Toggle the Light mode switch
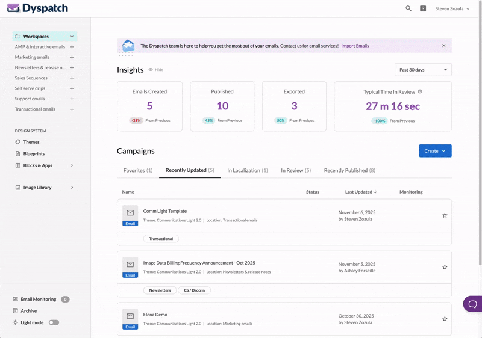Screen dimensions: 482x338 (x=54, y=322)
